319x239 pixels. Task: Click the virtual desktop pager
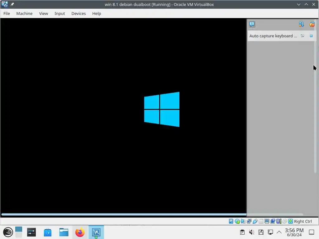click(x=18, y=232)
